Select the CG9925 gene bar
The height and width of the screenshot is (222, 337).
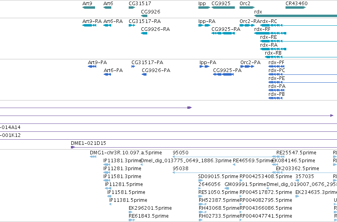click(x=223, y=8)
